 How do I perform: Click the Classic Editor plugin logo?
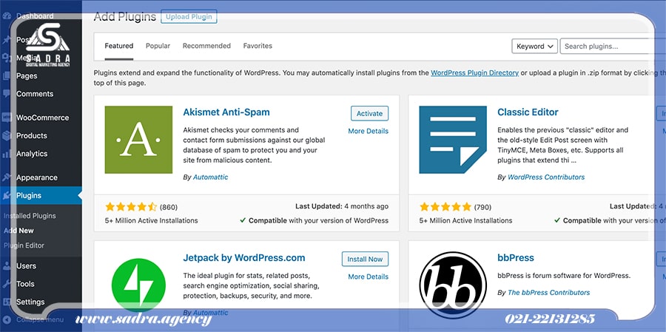453,140
